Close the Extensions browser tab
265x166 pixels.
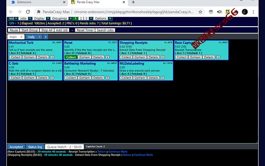click(x=64, y=2)
